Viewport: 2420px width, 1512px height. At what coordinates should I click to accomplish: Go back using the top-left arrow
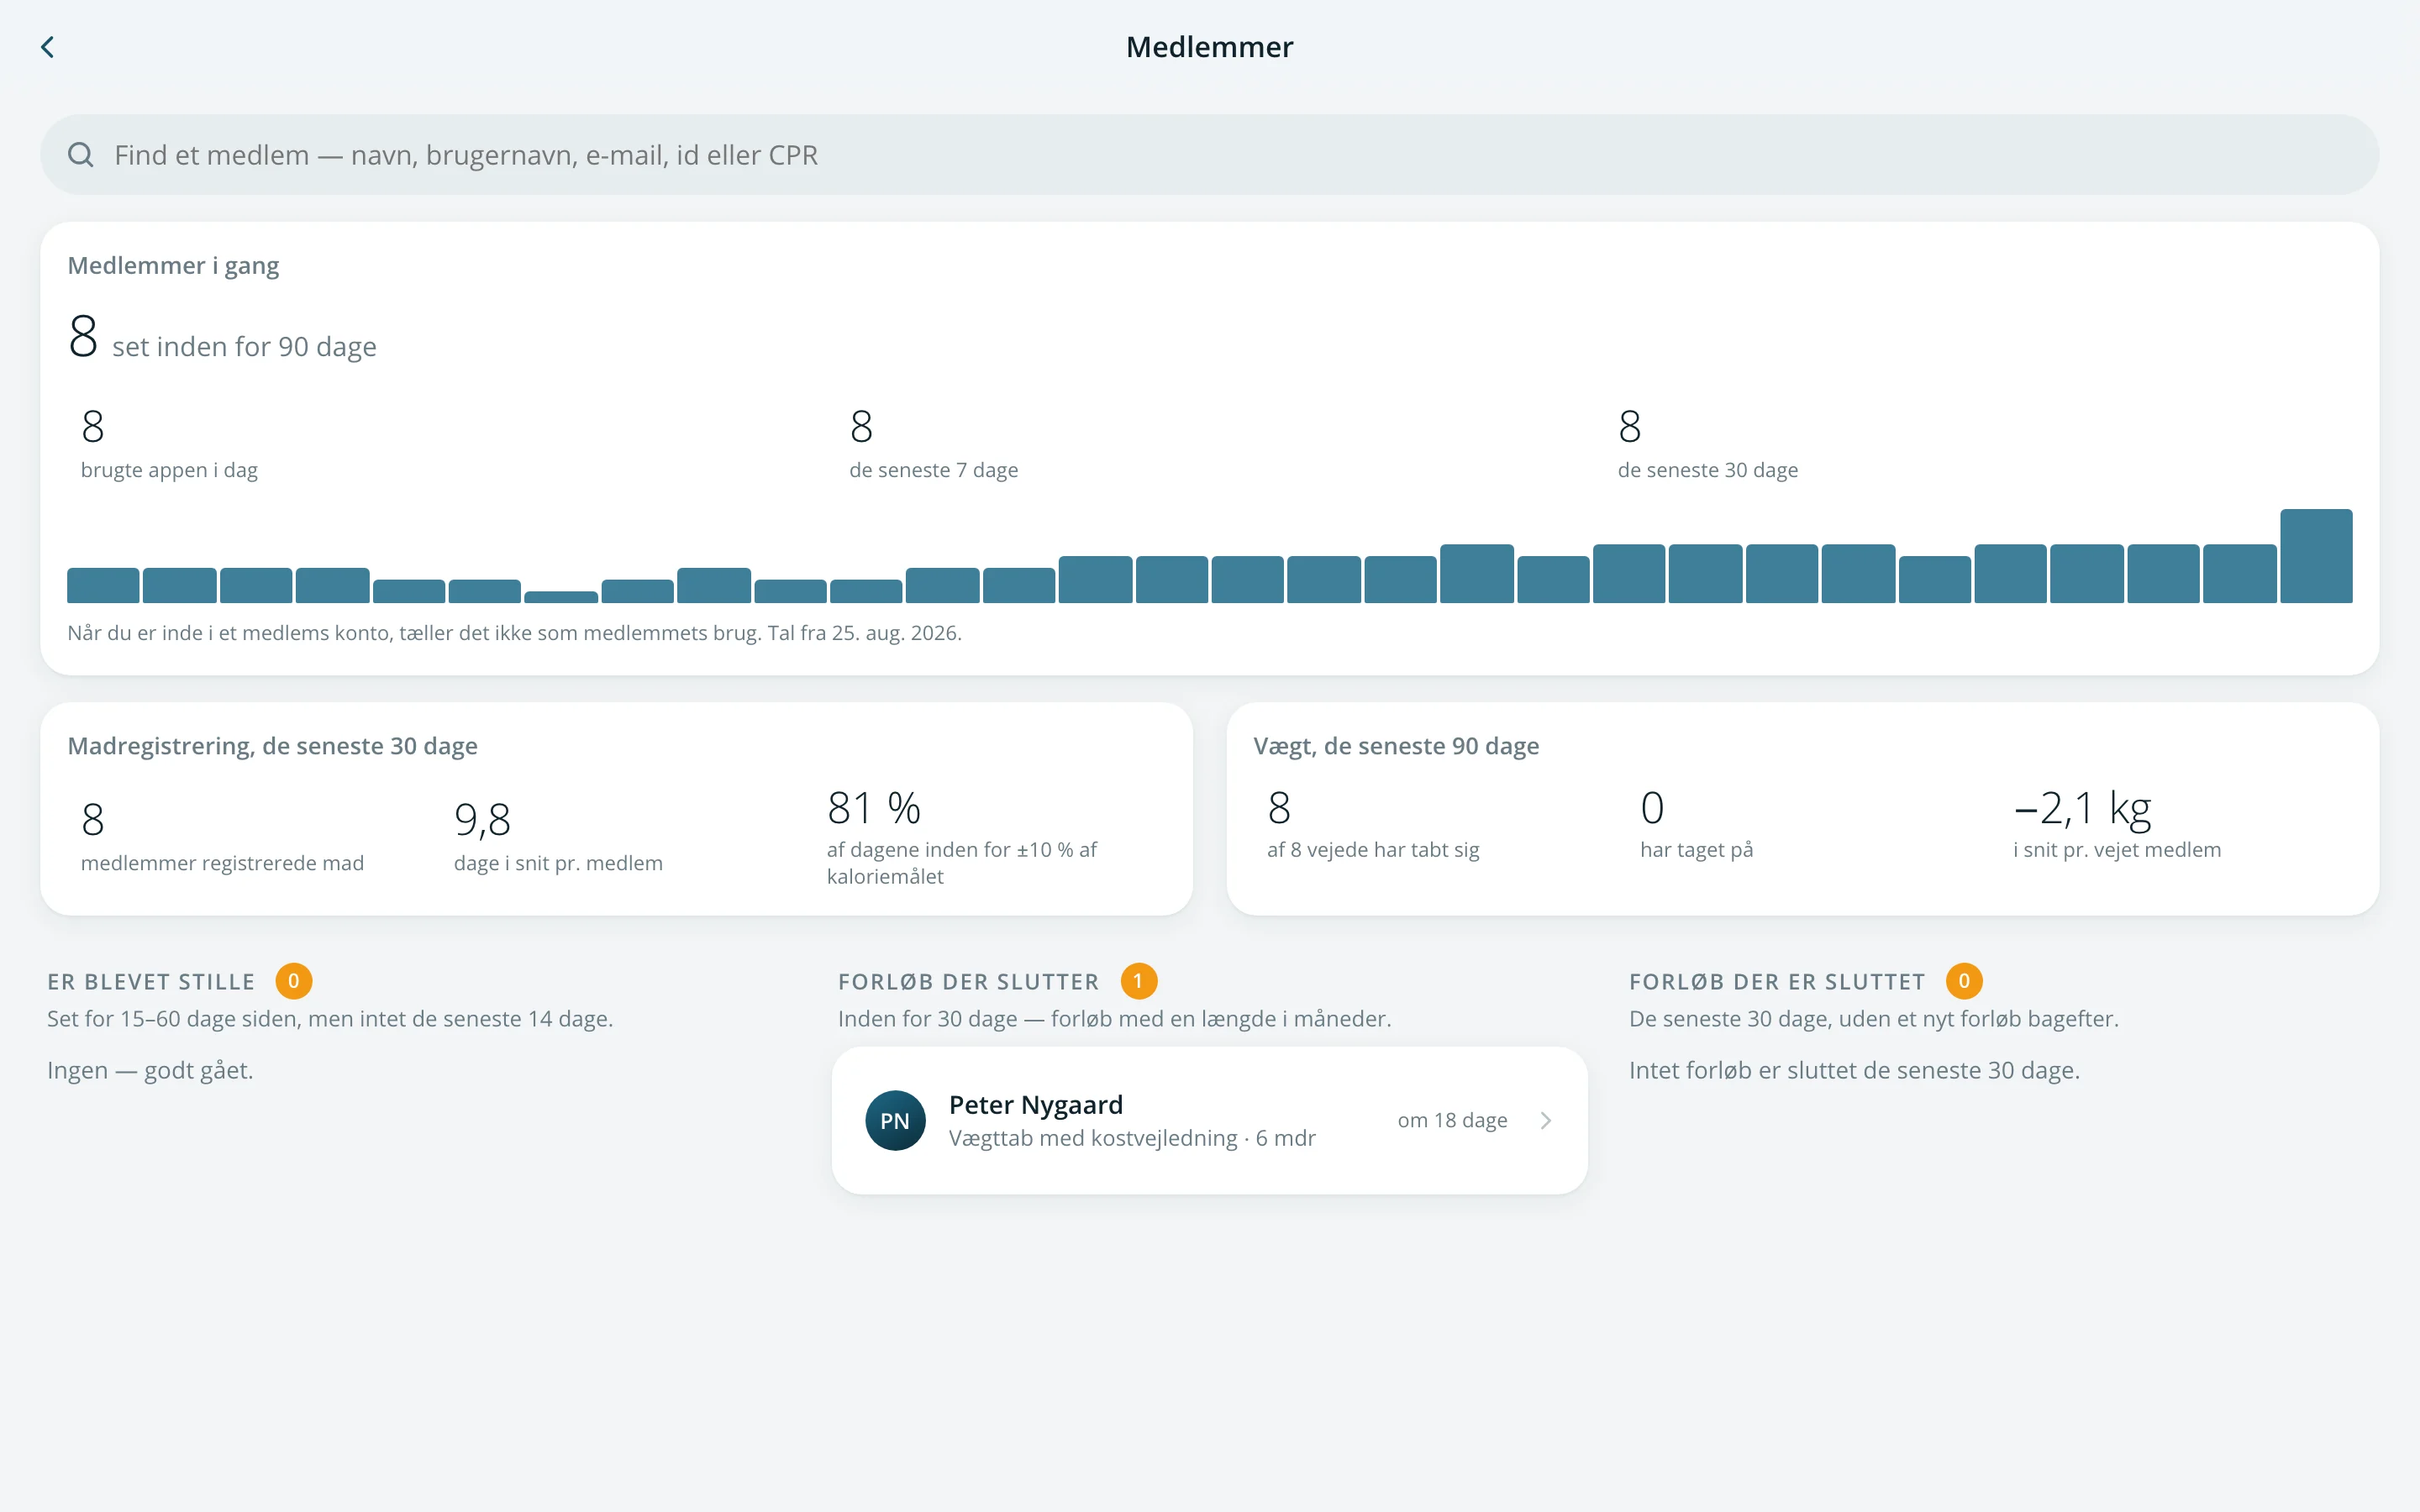coord(47,47)
